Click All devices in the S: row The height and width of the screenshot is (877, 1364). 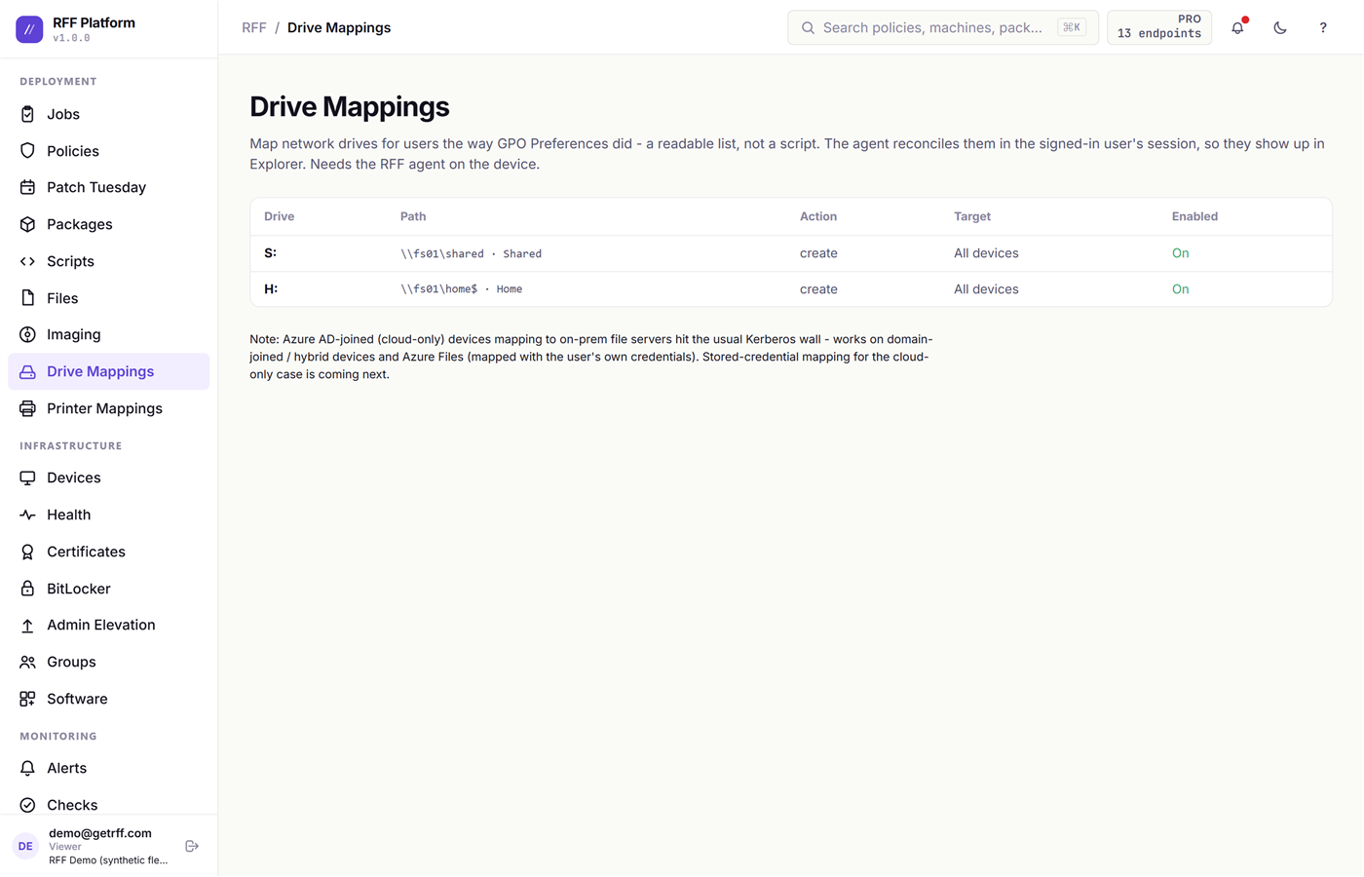pos(986,253)
